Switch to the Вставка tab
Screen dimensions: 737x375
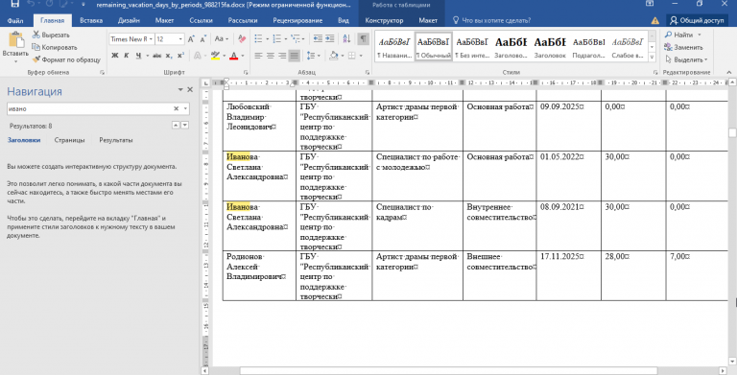(91, 21)
